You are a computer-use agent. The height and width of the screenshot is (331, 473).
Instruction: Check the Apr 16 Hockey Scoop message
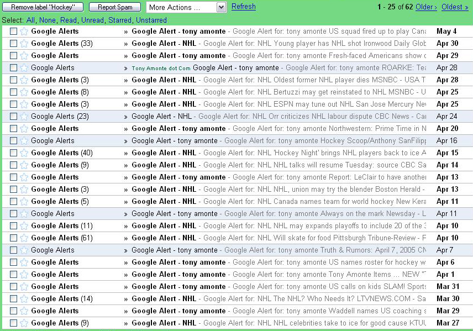[13, 140]
